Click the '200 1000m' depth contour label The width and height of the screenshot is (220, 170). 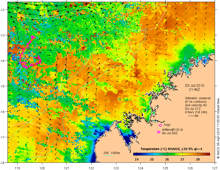pyautogui.click(x=112, y=153)
